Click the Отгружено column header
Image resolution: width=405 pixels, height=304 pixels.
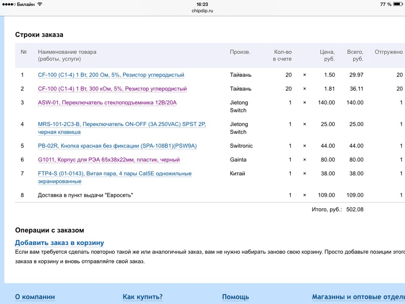389,52
